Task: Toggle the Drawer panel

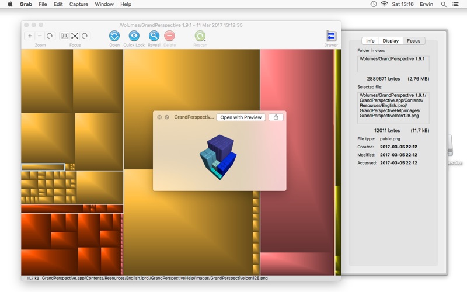Action: [x=331, y=36]
